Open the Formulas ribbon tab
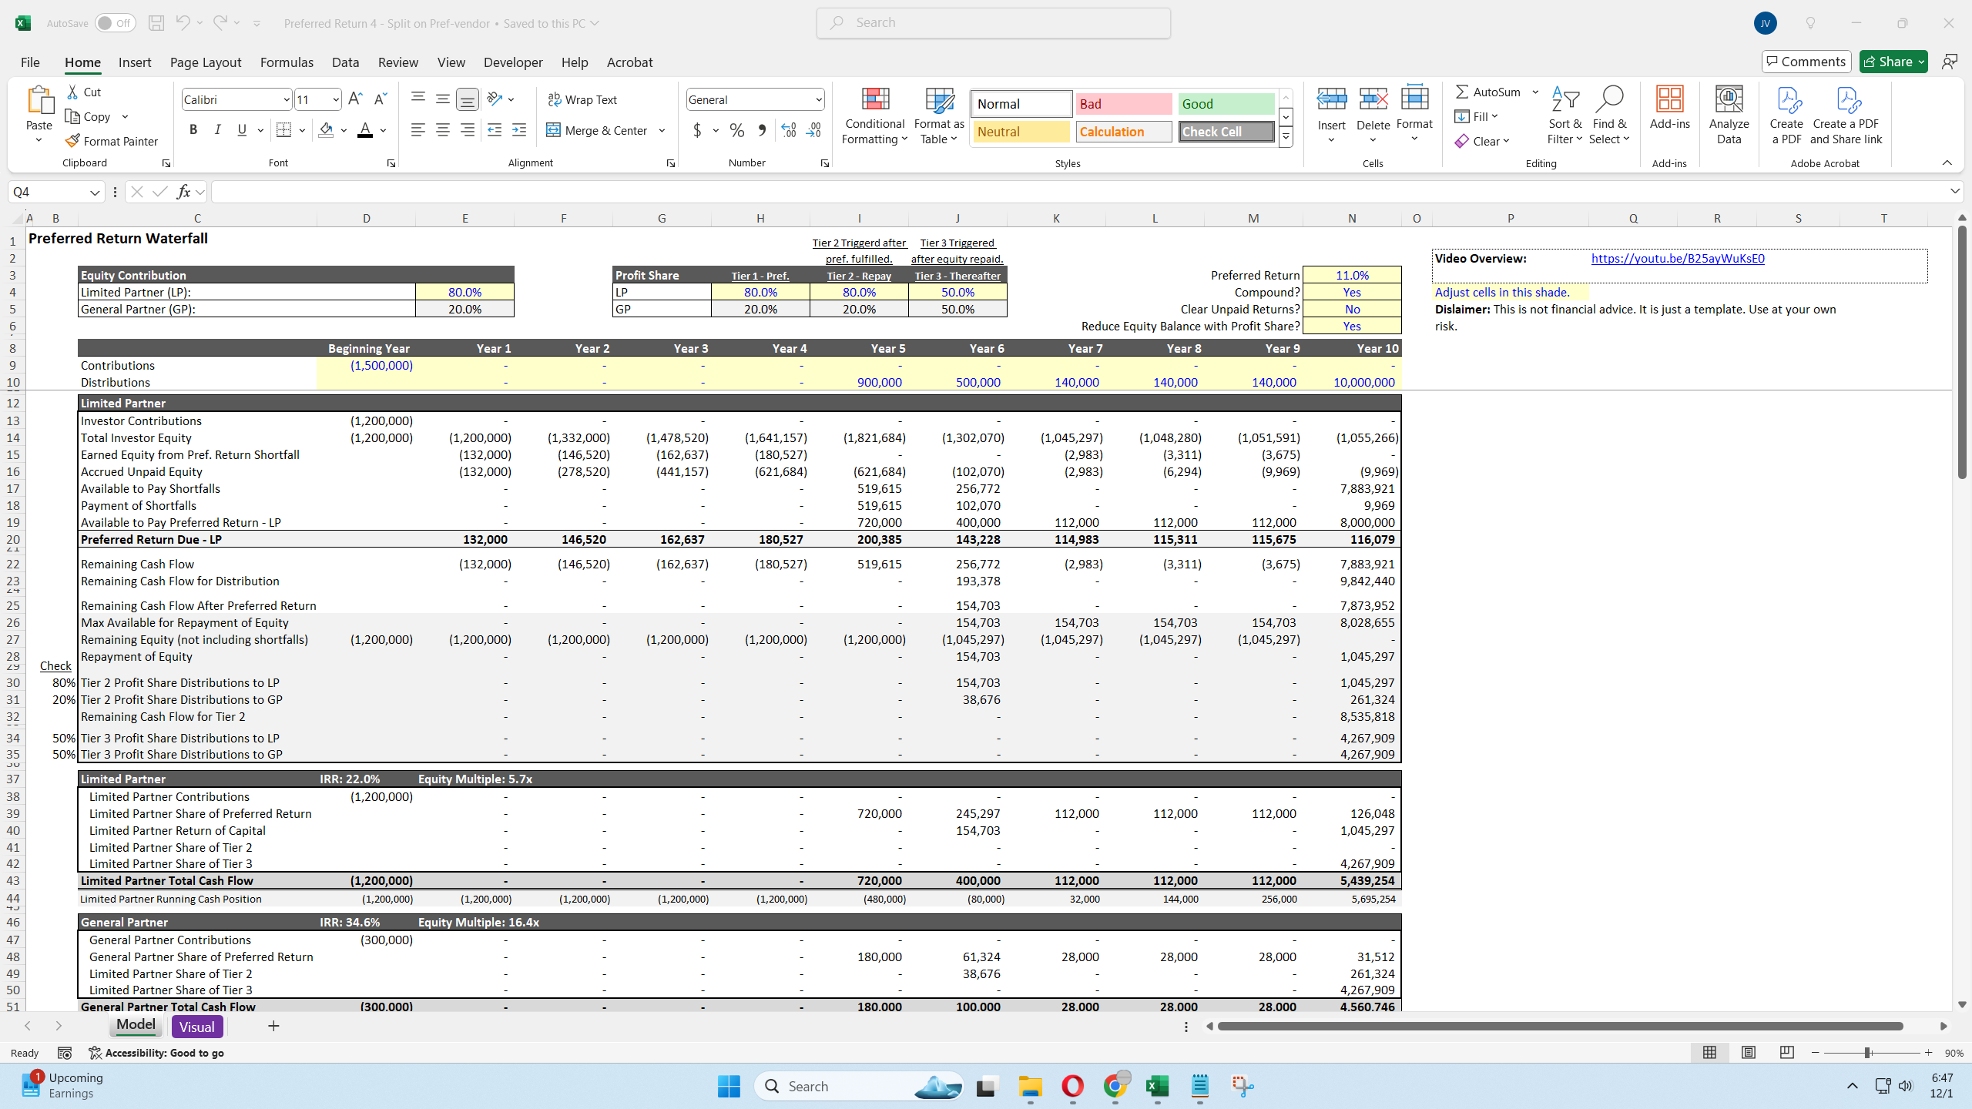The height and width of the screenshot is (1109, 1972). click(x=287, y=62)
